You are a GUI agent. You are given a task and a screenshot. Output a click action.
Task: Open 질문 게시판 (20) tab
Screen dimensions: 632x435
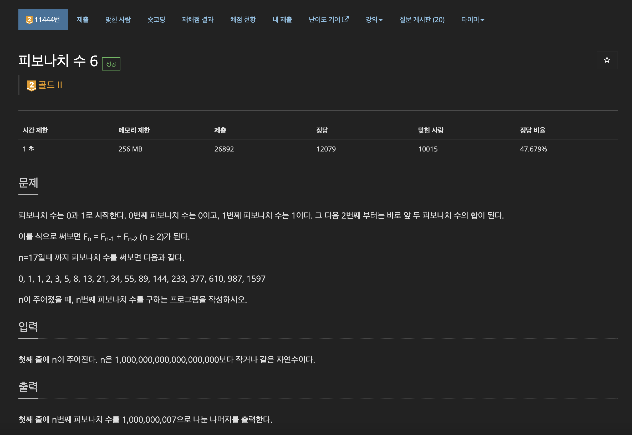tap(422, 20)
